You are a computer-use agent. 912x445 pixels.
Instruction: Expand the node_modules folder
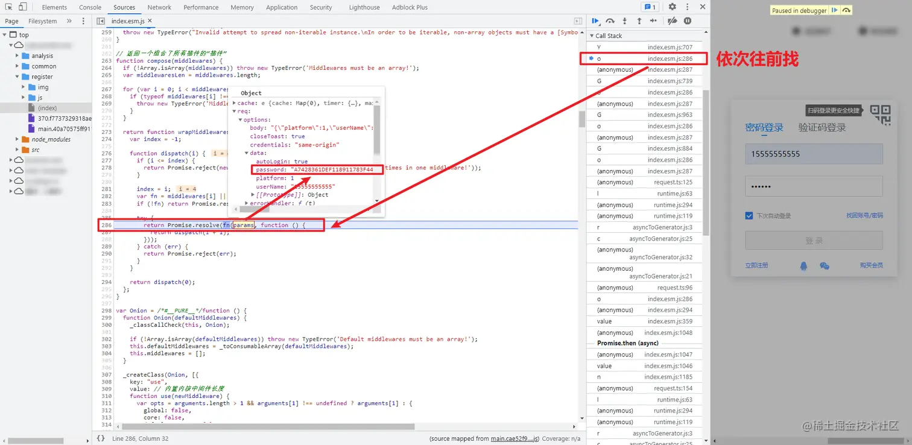point(17,139)
